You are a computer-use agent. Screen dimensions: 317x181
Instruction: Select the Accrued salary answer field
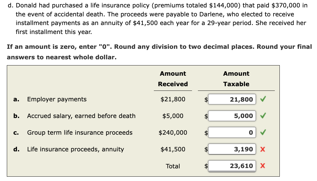[x=232, y=116]
